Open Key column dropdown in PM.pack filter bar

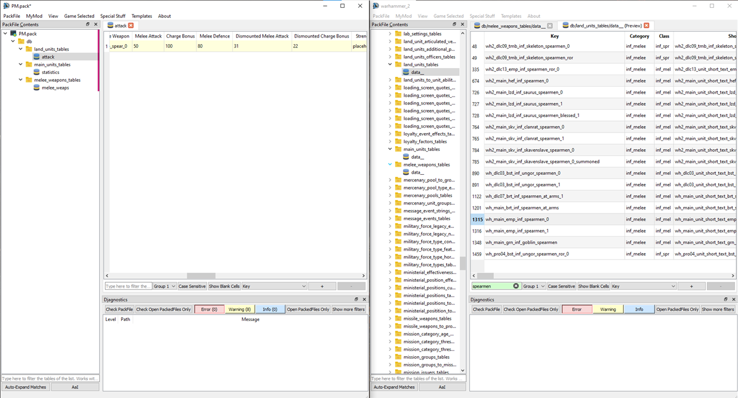[274, 286]
